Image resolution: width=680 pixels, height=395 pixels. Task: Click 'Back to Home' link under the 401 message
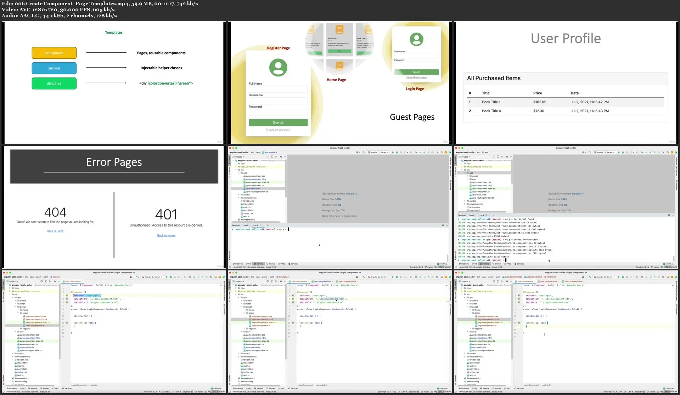tap(166, 235)
